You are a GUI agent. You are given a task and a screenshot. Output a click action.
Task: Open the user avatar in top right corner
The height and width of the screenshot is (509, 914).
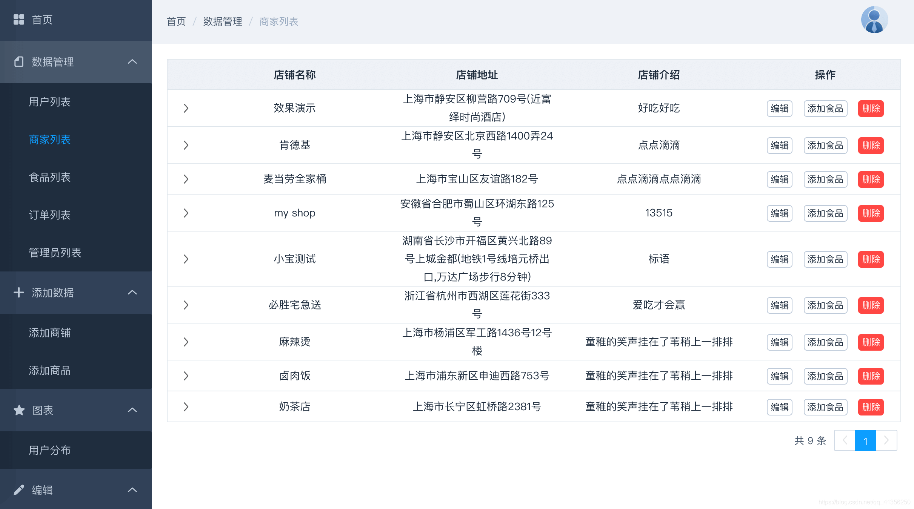[874, 20]
